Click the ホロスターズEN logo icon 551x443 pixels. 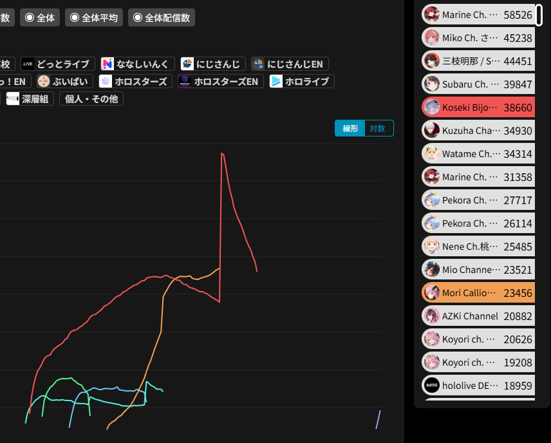tap(185, 81)
